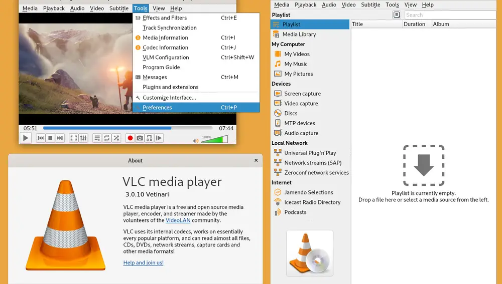Open Media Information from Tools menu

196,38
